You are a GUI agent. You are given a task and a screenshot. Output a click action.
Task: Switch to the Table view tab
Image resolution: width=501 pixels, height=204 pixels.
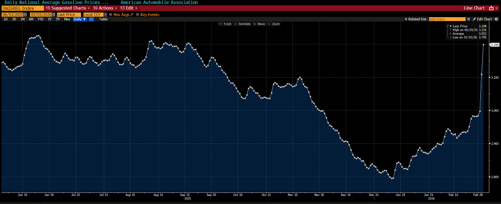pos(103,19)
